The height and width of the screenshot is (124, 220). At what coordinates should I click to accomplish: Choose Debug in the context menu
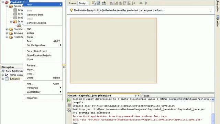click(x=43, y=33)
